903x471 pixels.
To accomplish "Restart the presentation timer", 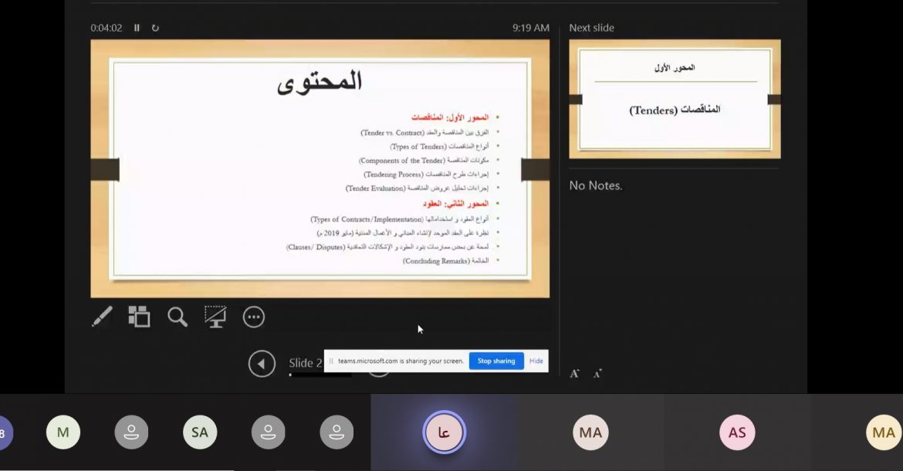I will (155, 28).
